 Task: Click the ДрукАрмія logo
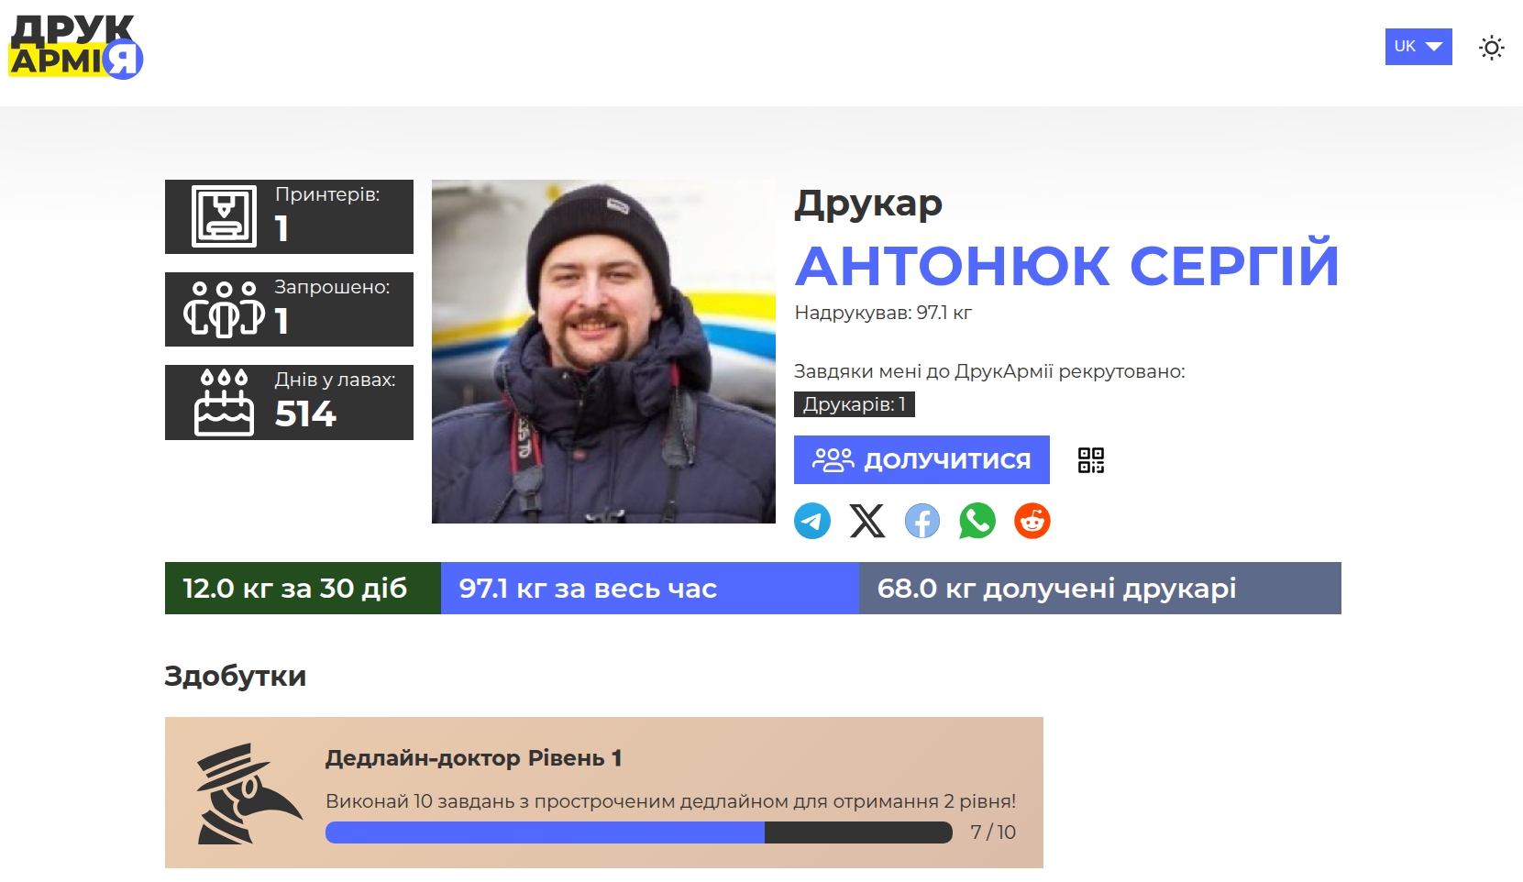pos(76,47)
